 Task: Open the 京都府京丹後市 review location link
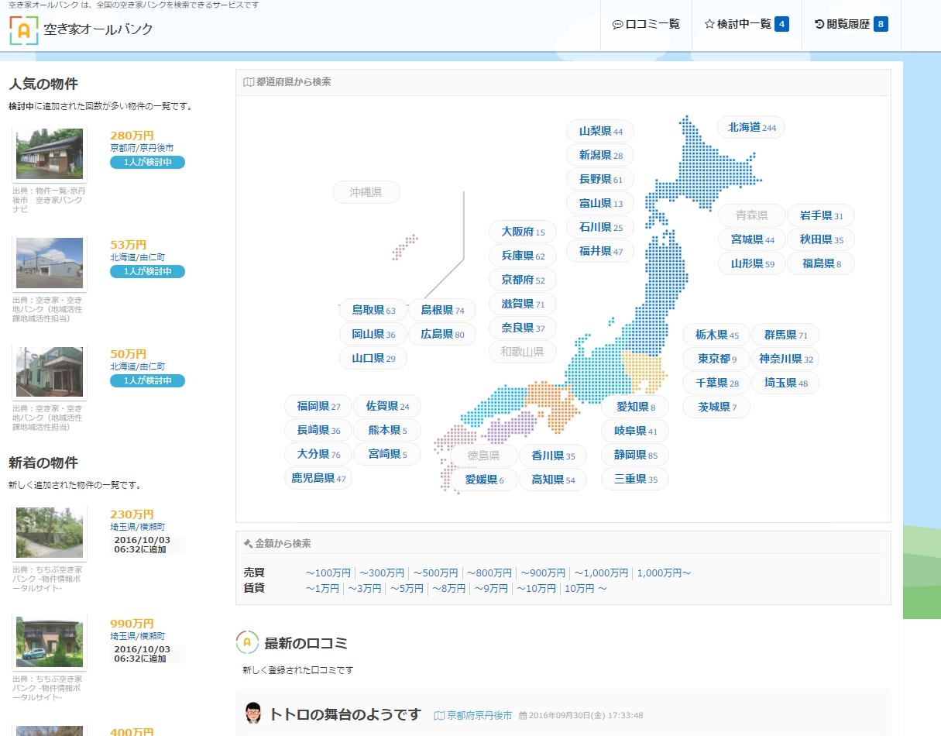[x=479, y=716]
